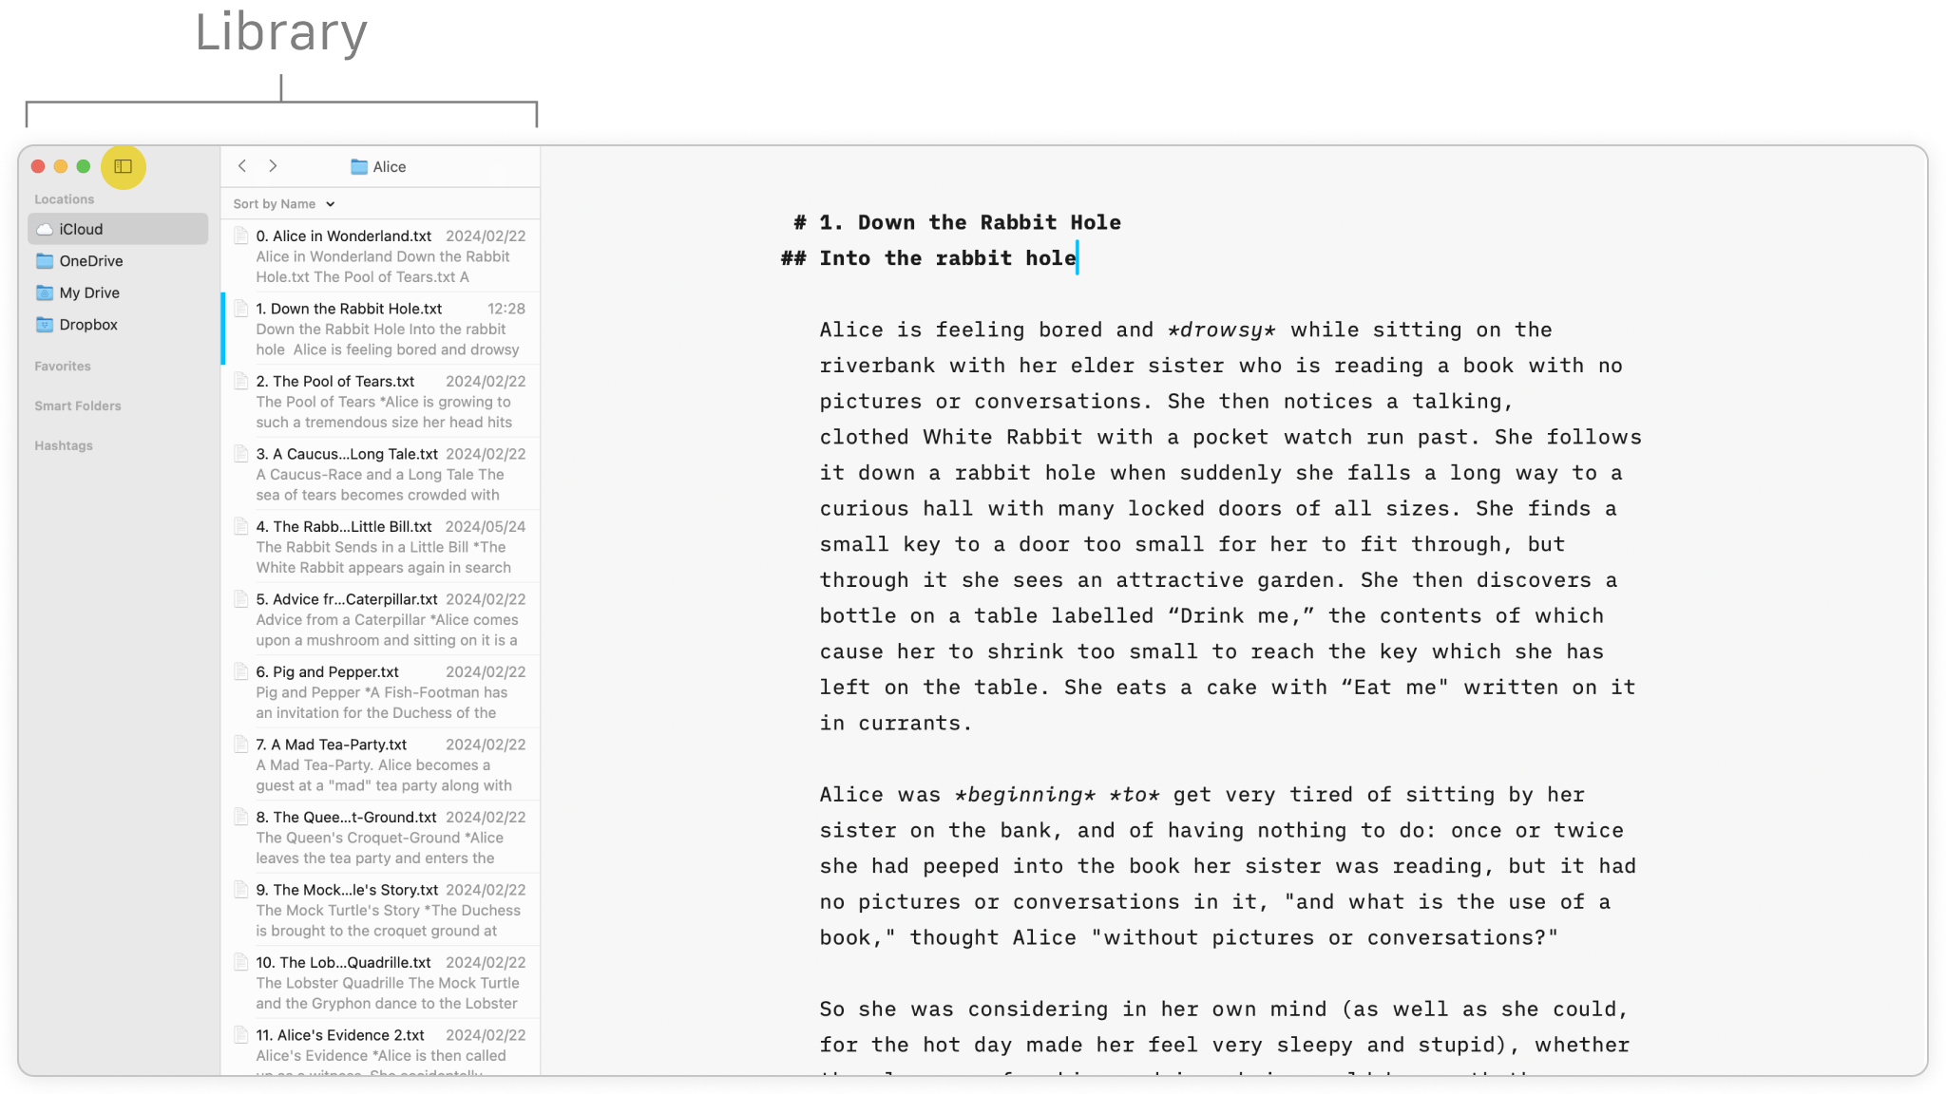
Task: Click the Favorites section header
Action: (x=63, y=366)
